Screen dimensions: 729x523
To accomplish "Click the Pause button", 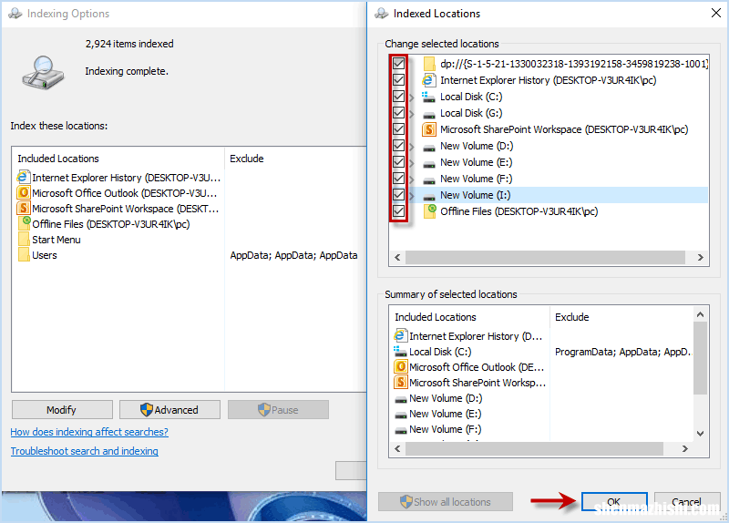I will tap(278, 410).
